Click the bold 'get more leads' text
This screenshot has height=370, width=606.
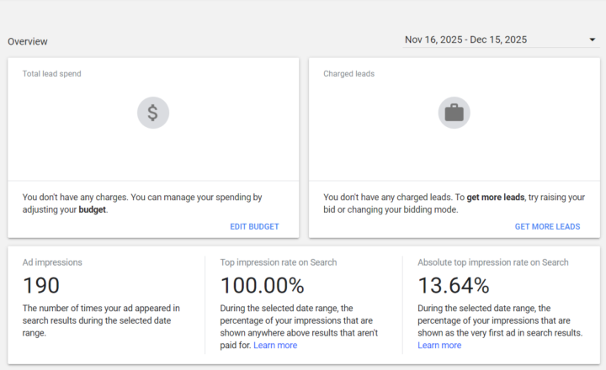[496, 197]
